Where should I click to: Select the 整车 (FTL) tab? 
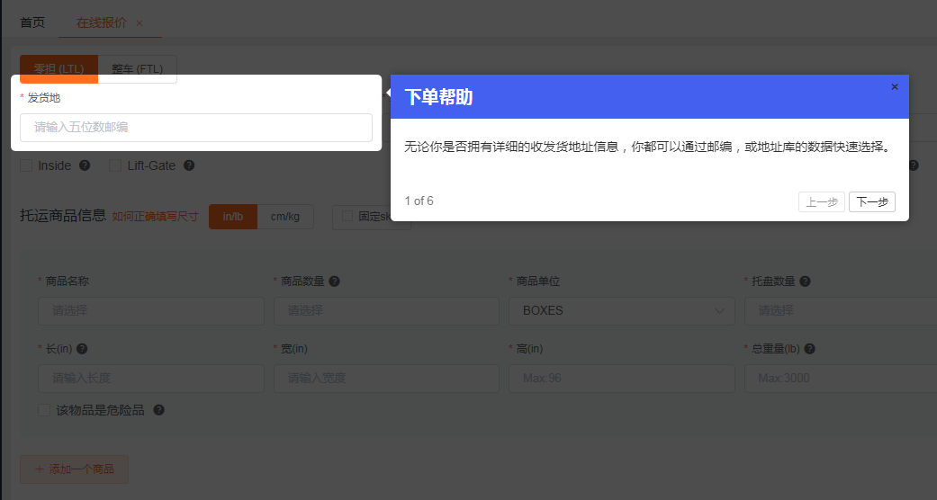pos(137,69)
